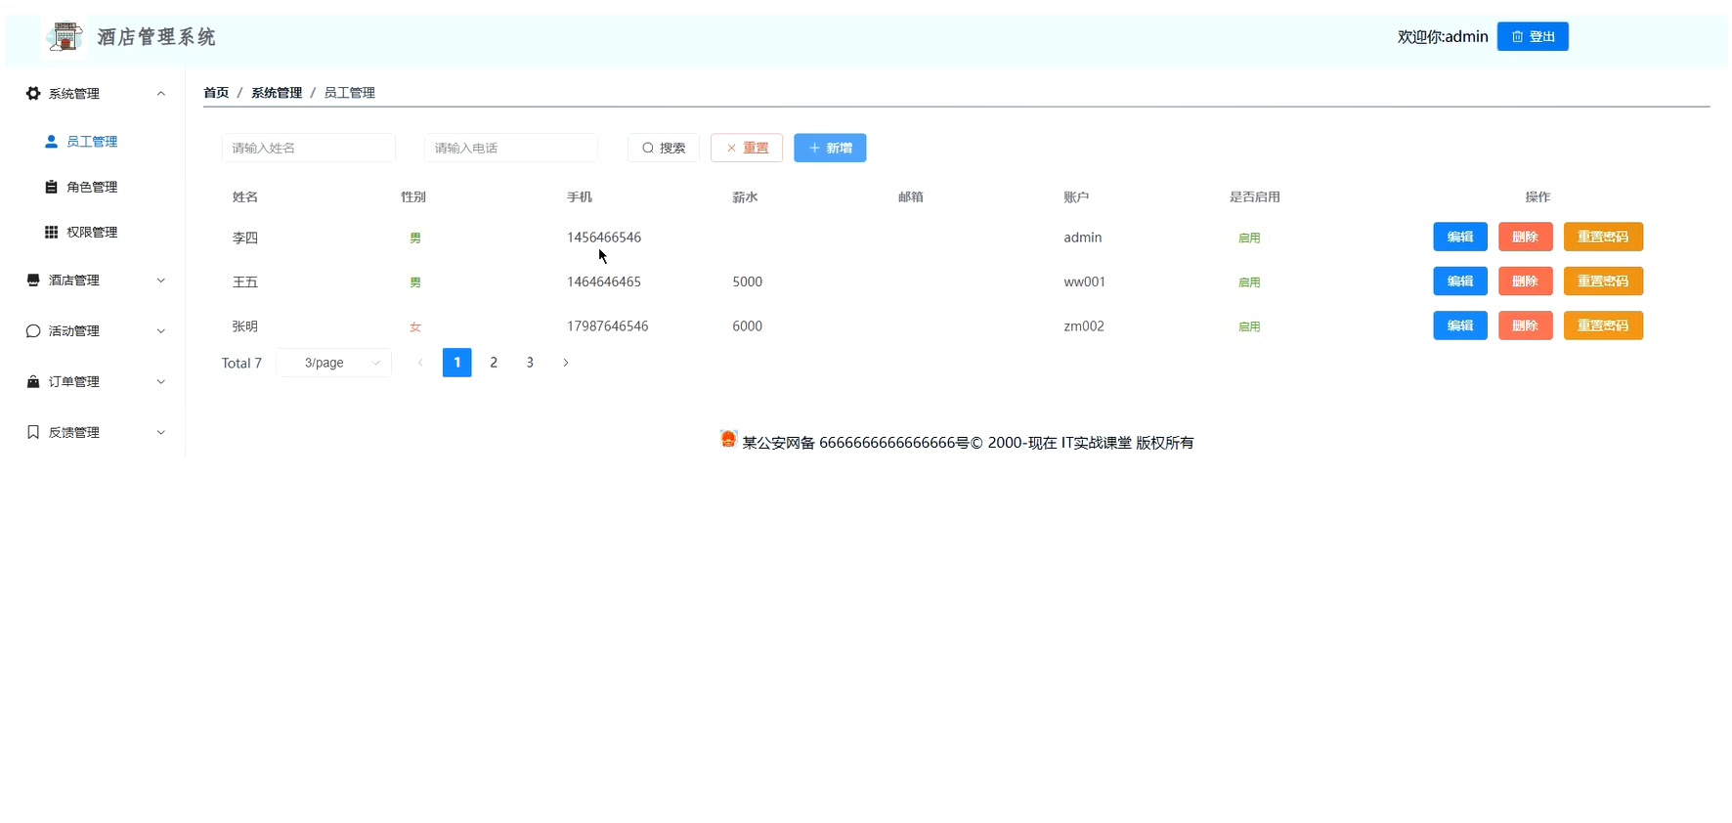Click the 系统管理 breadcrumb link
Viewport: 1732px width, 823px height.
[277, 93]
